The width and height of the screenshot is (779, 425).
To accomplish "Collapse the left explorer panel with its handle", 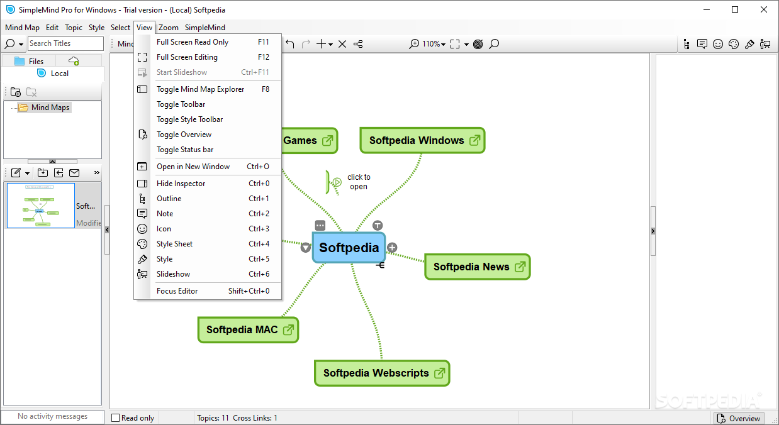I will [x=106, y=230].
